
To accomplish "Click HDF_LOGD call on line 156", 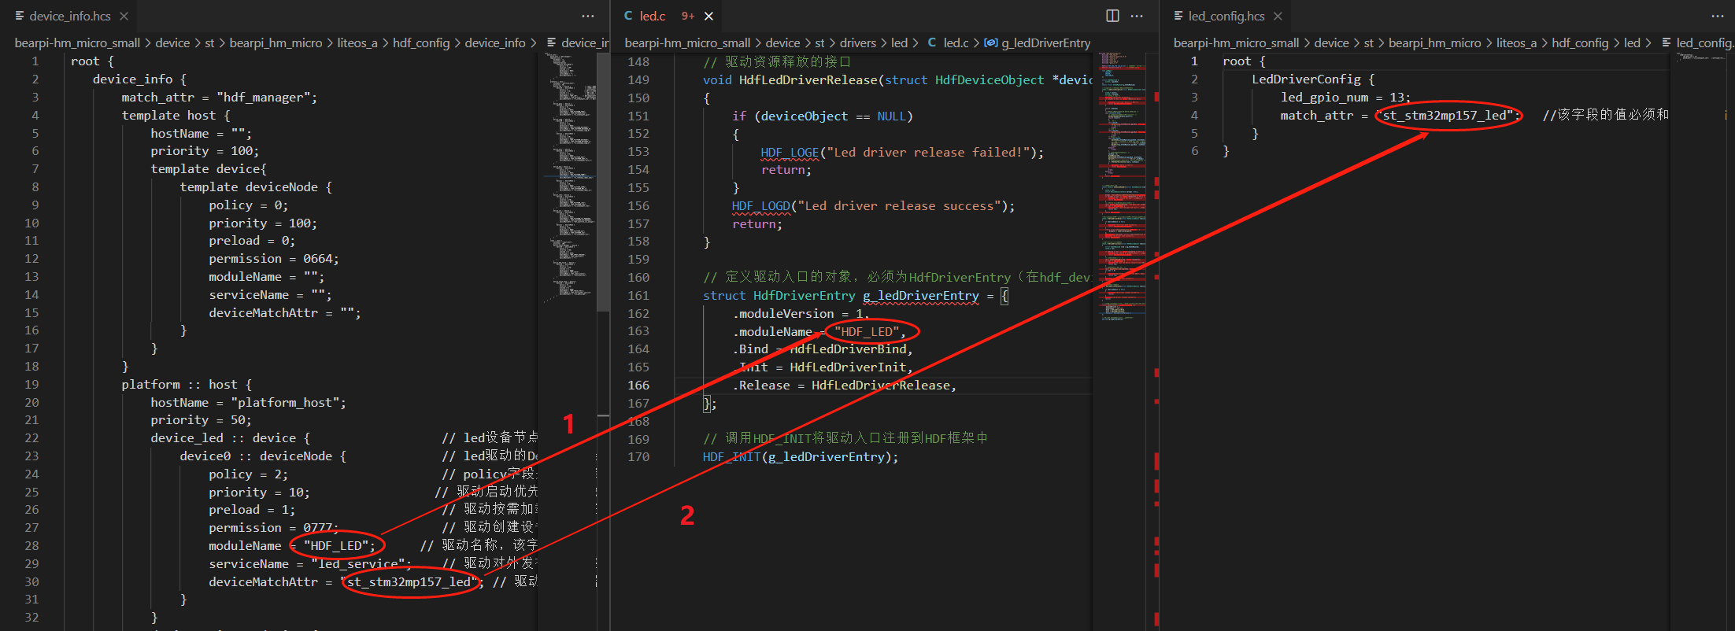I will [x=760, y=205].
